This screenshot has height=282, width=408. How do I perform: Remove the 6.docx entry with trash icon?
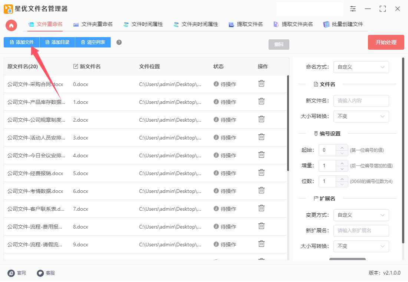click(x=261, y=191)
